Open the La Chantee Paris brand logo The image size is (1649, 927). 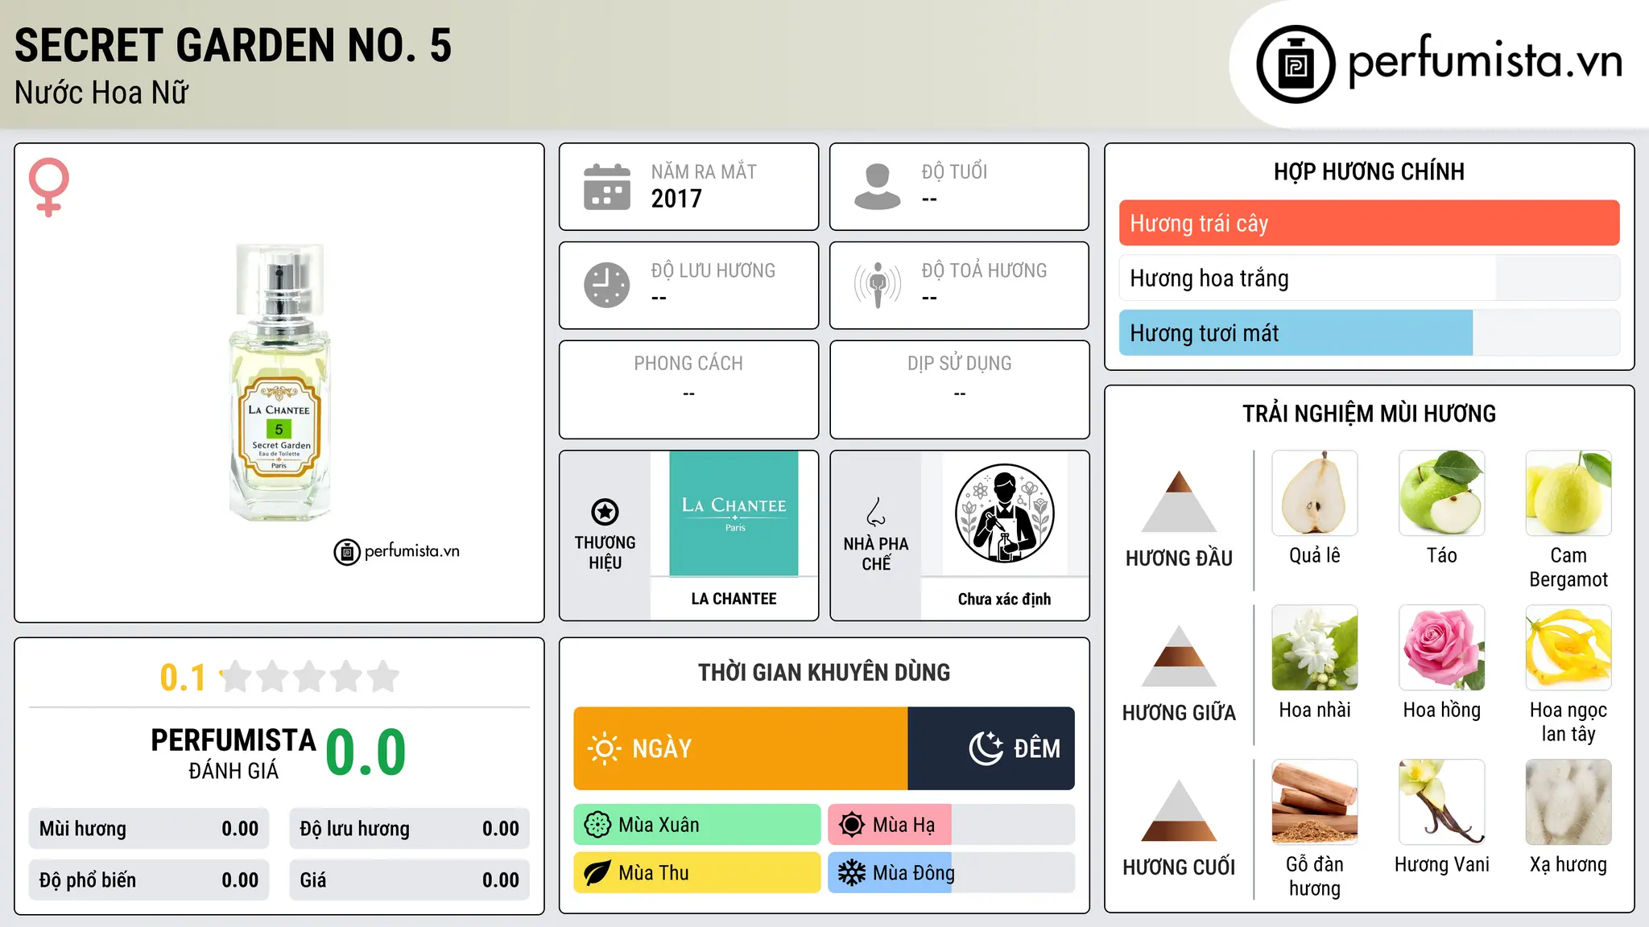pyautogui.click(x=734, y=513)
